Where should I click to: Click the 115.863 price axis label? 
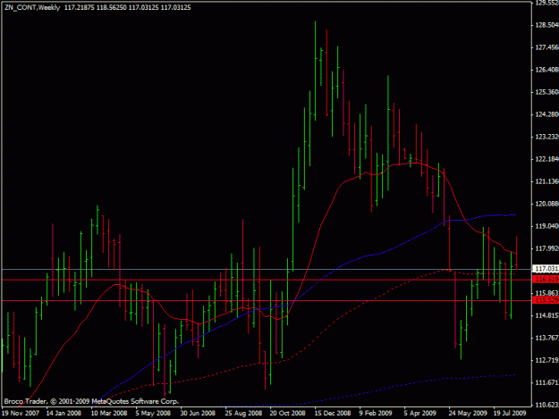click(x=546, y=293)
